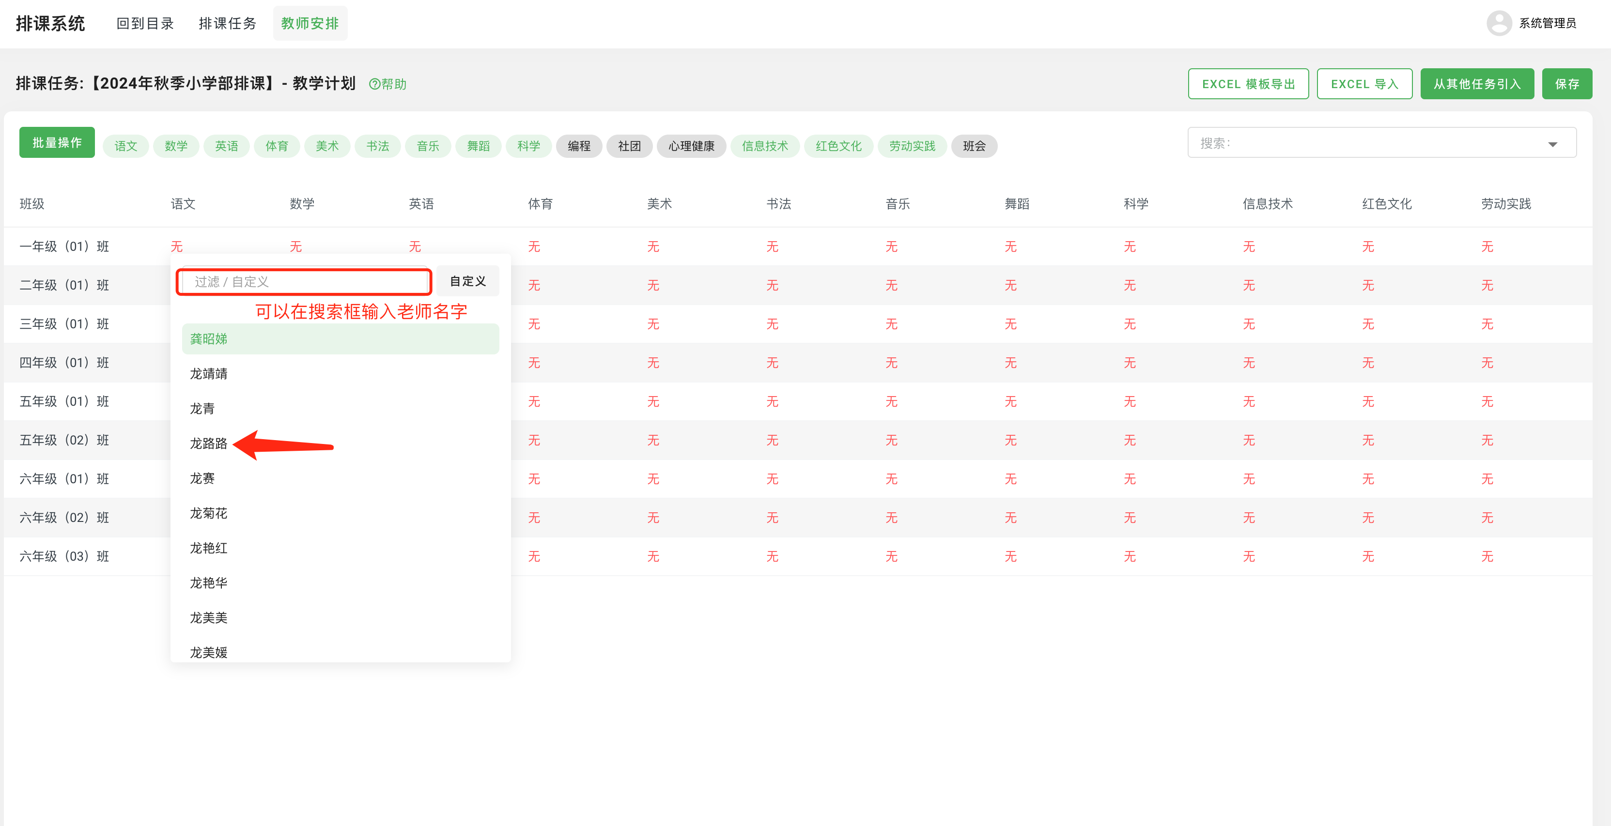Toggle the 劳动实践 subject filter
Viewport: 1611px width, 826px height.
coord(912,146)
